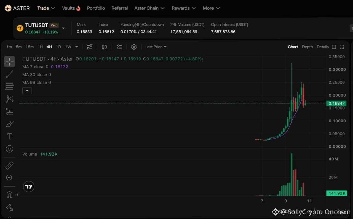
Task: Click the Index price label
Action: pos(103,25)
